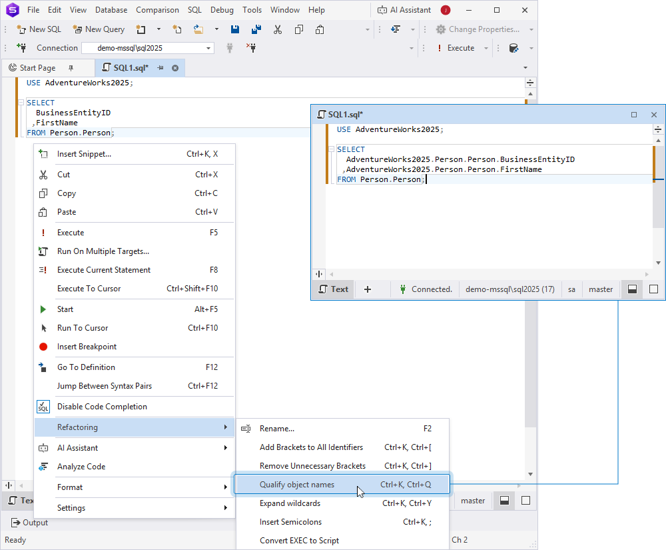The width and height of the screenshot is (666, 550).
Task: Click the plus add view button in floating window
Action: [368, 289]
